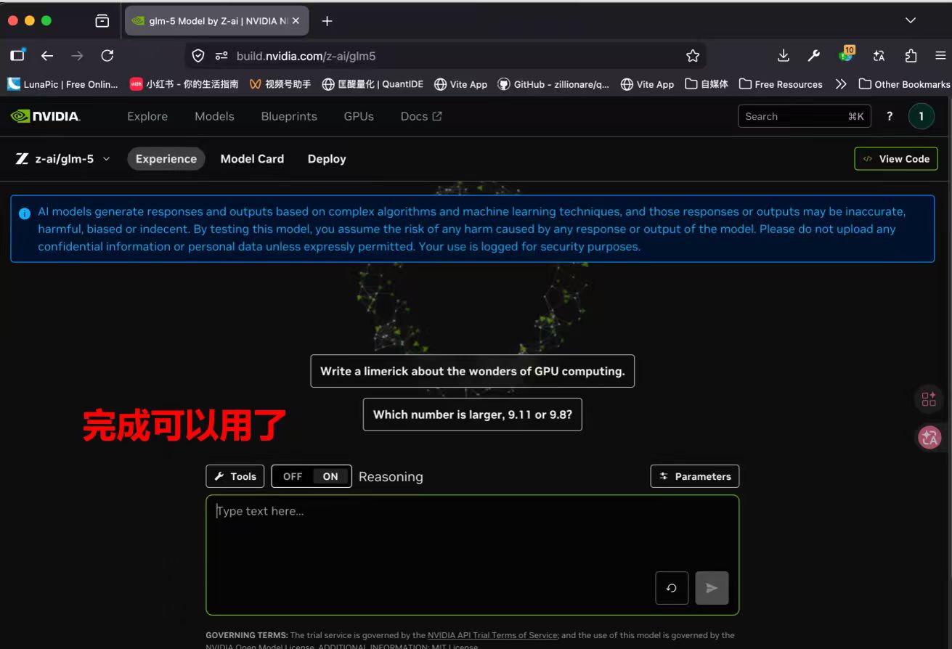Click the tracking protection shield icon

point(198,56)
